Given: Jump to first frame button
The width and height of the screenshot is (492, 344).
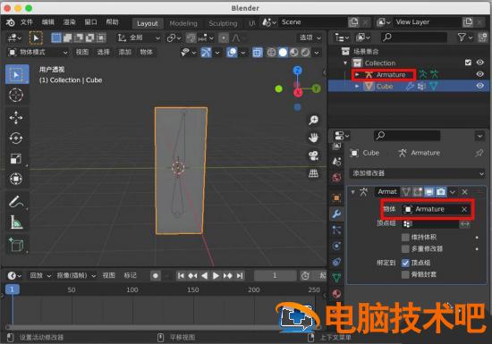Looking at the screenshot, I should coord(181,275).
